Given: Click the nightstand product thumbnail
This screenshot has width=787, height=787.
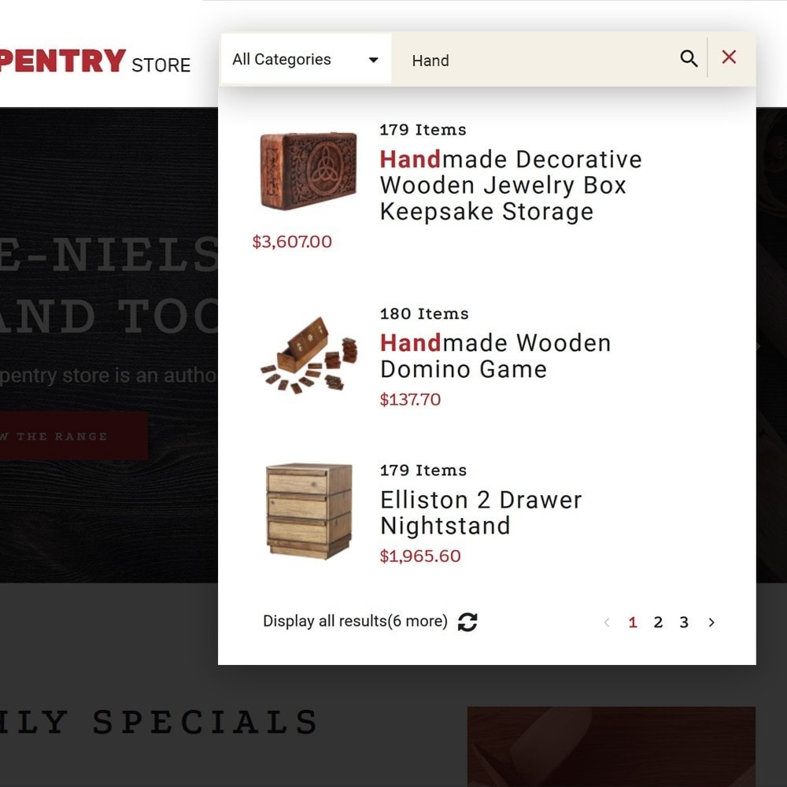Looking at the screenshot, I should click(x=309, y=511).
